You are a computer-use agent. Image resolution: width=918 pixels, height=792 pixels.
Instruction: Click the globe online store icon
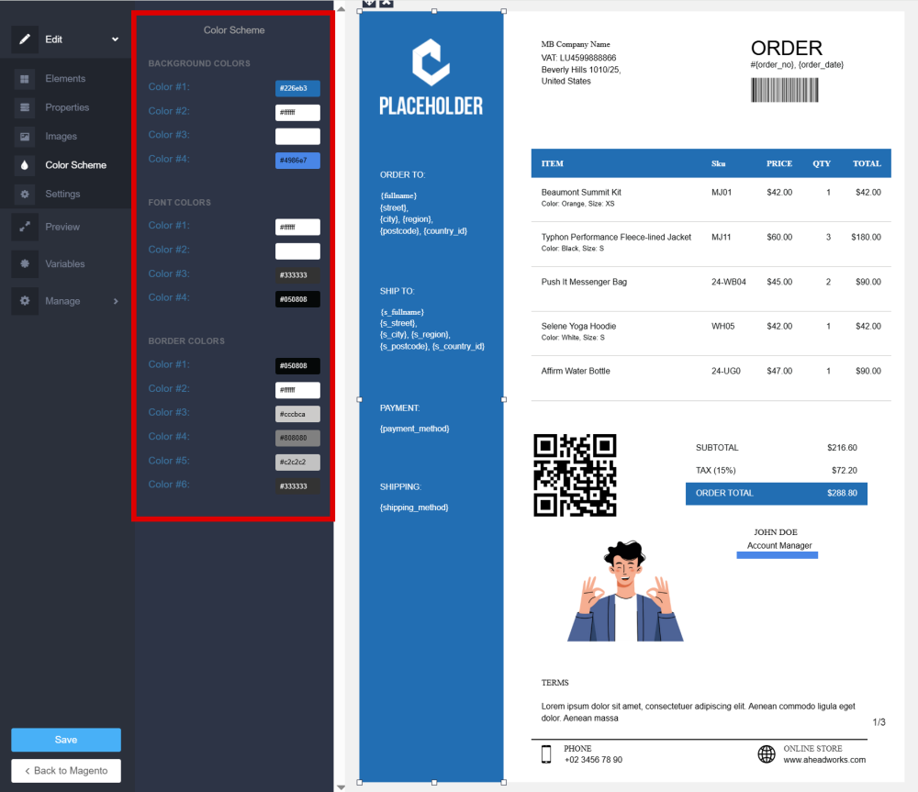(767, 754)
